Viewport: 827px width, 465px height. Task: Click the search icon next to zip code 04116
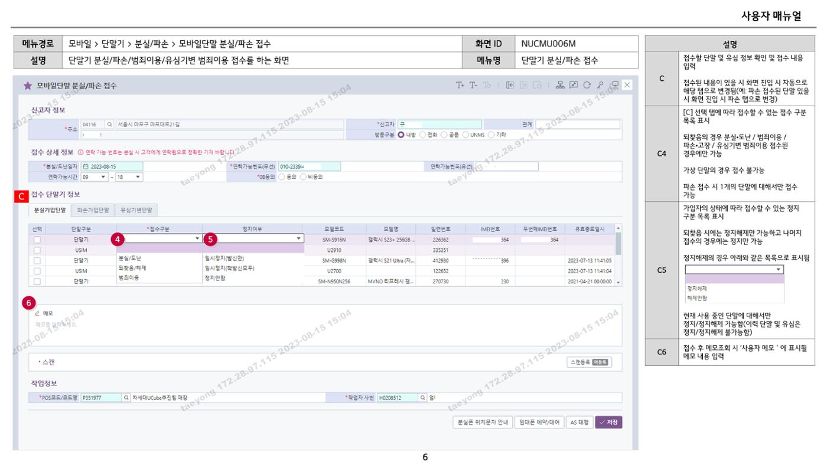click(x=109, y=125)
